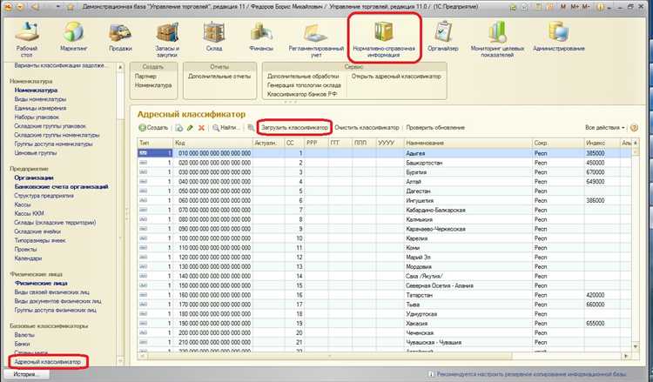Open the Администрирование section
653x382 pixels.
click(559, 37)
